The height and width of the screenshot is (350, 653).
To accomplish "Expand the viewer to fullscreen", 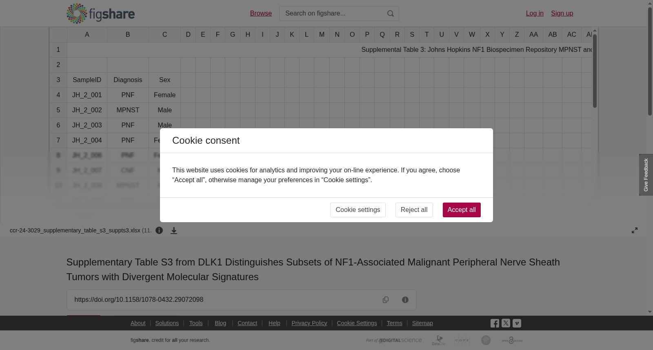I will tap(635, 230).
